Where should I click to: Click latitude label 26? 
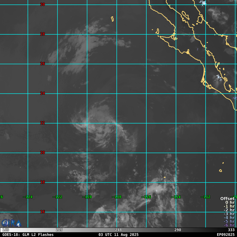click(43, 64)
